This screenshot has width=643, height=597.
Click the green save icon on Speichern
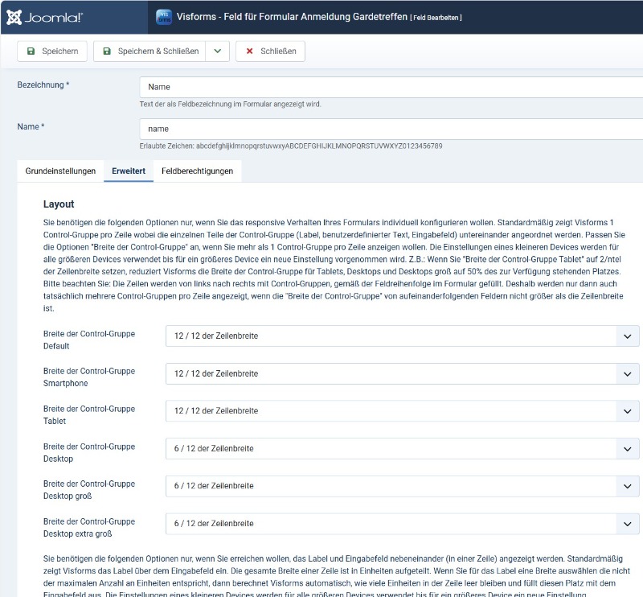point(31,51)
